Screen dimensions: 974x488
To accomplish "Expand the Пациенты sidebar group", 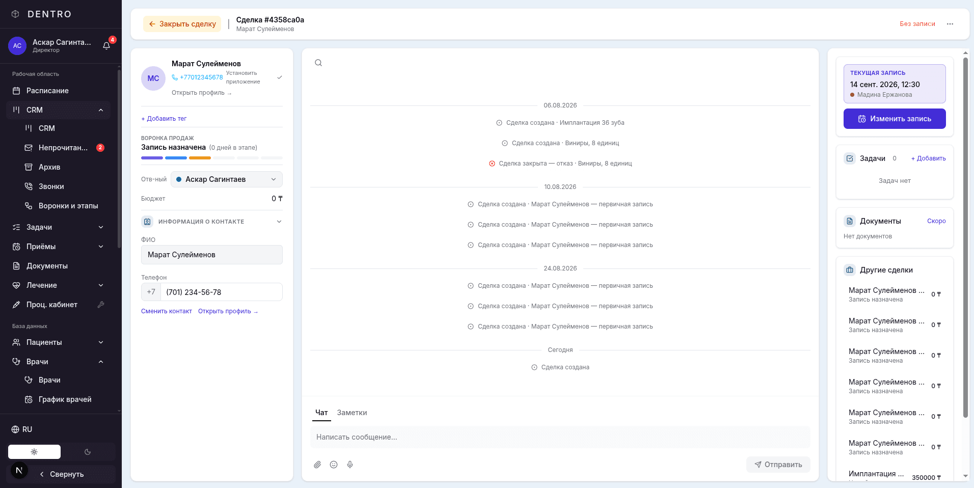I will coord(101,342).
